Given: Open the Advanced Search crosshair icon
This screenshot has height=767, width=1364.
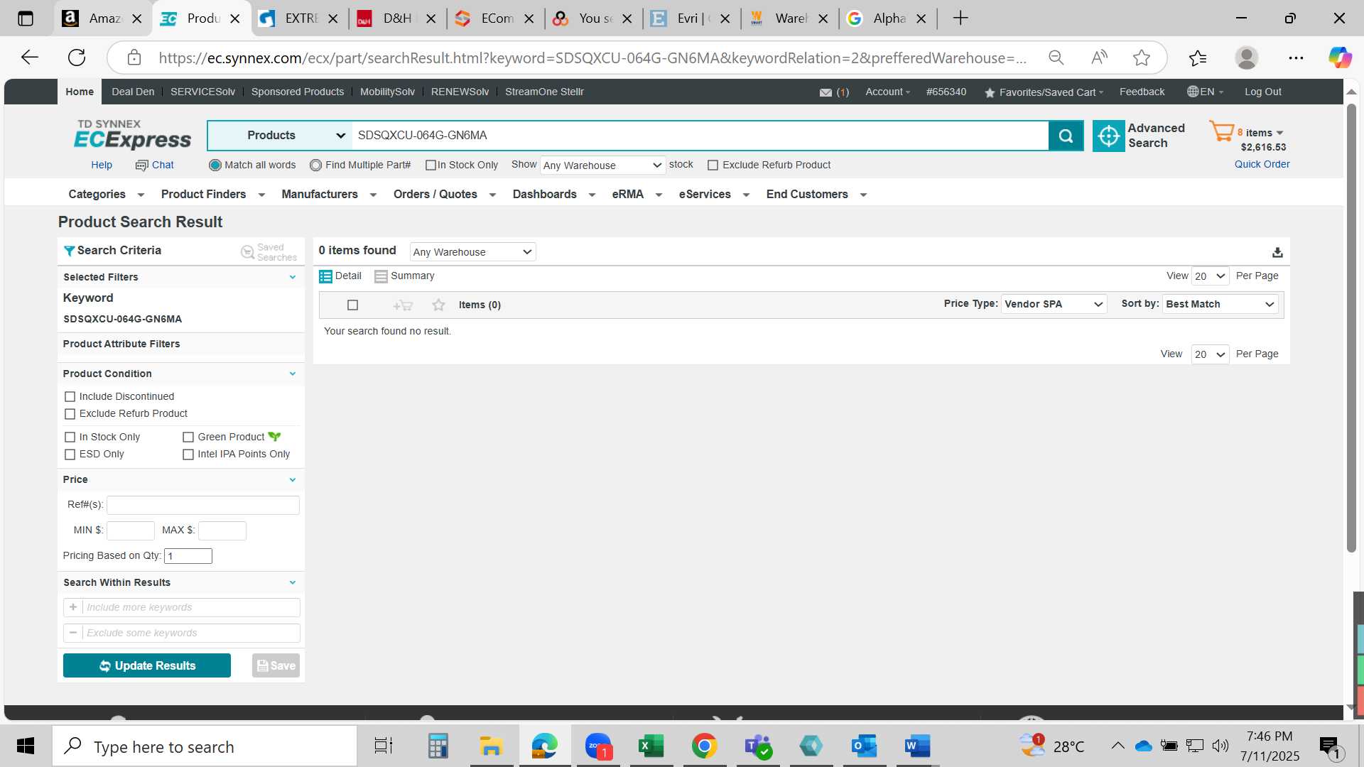Looking at the screenshot, I should click(1108, 136).
